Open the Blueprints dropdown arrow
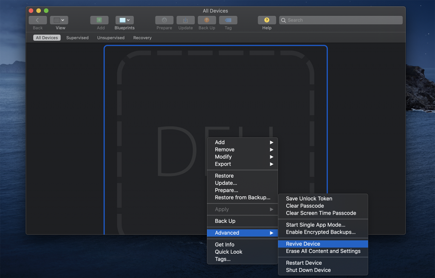 tap(127, 20)
